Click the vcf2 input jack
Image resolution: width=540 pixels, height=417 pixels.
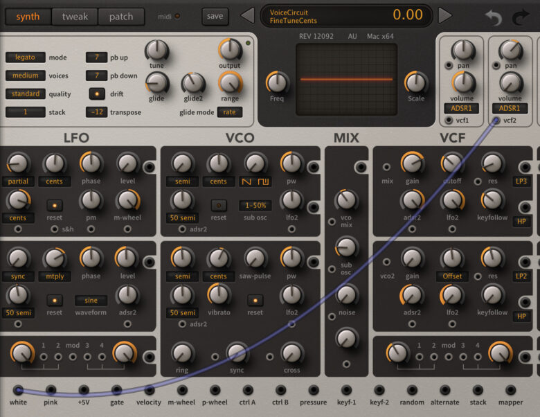pos(496,120)
